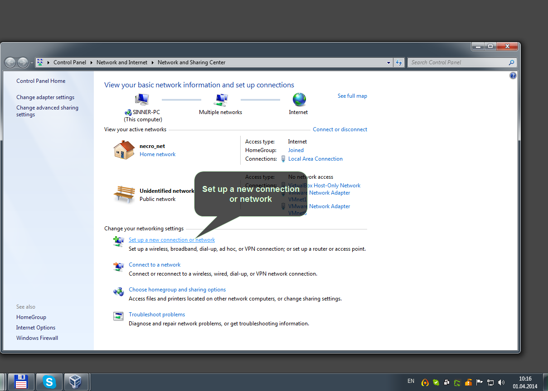
Task: Click the floppy disk taskbar icon
Action: click(21, 382)
